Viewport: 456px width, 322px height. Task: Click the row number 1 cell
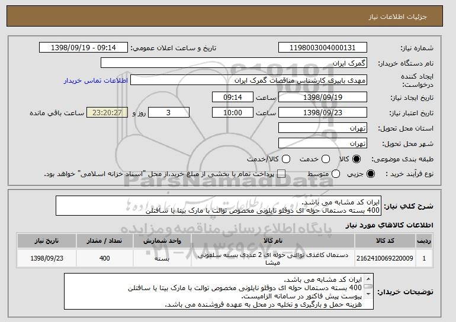(x=424, y=258)
